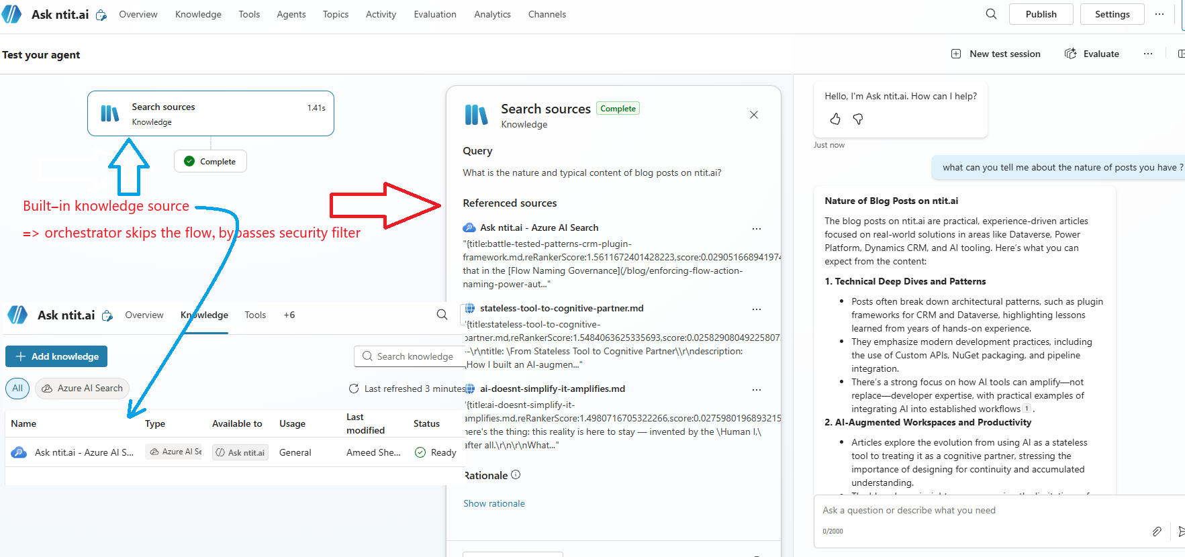Click Add knowledge button
1185x557 pixels.
click(56, 356)
